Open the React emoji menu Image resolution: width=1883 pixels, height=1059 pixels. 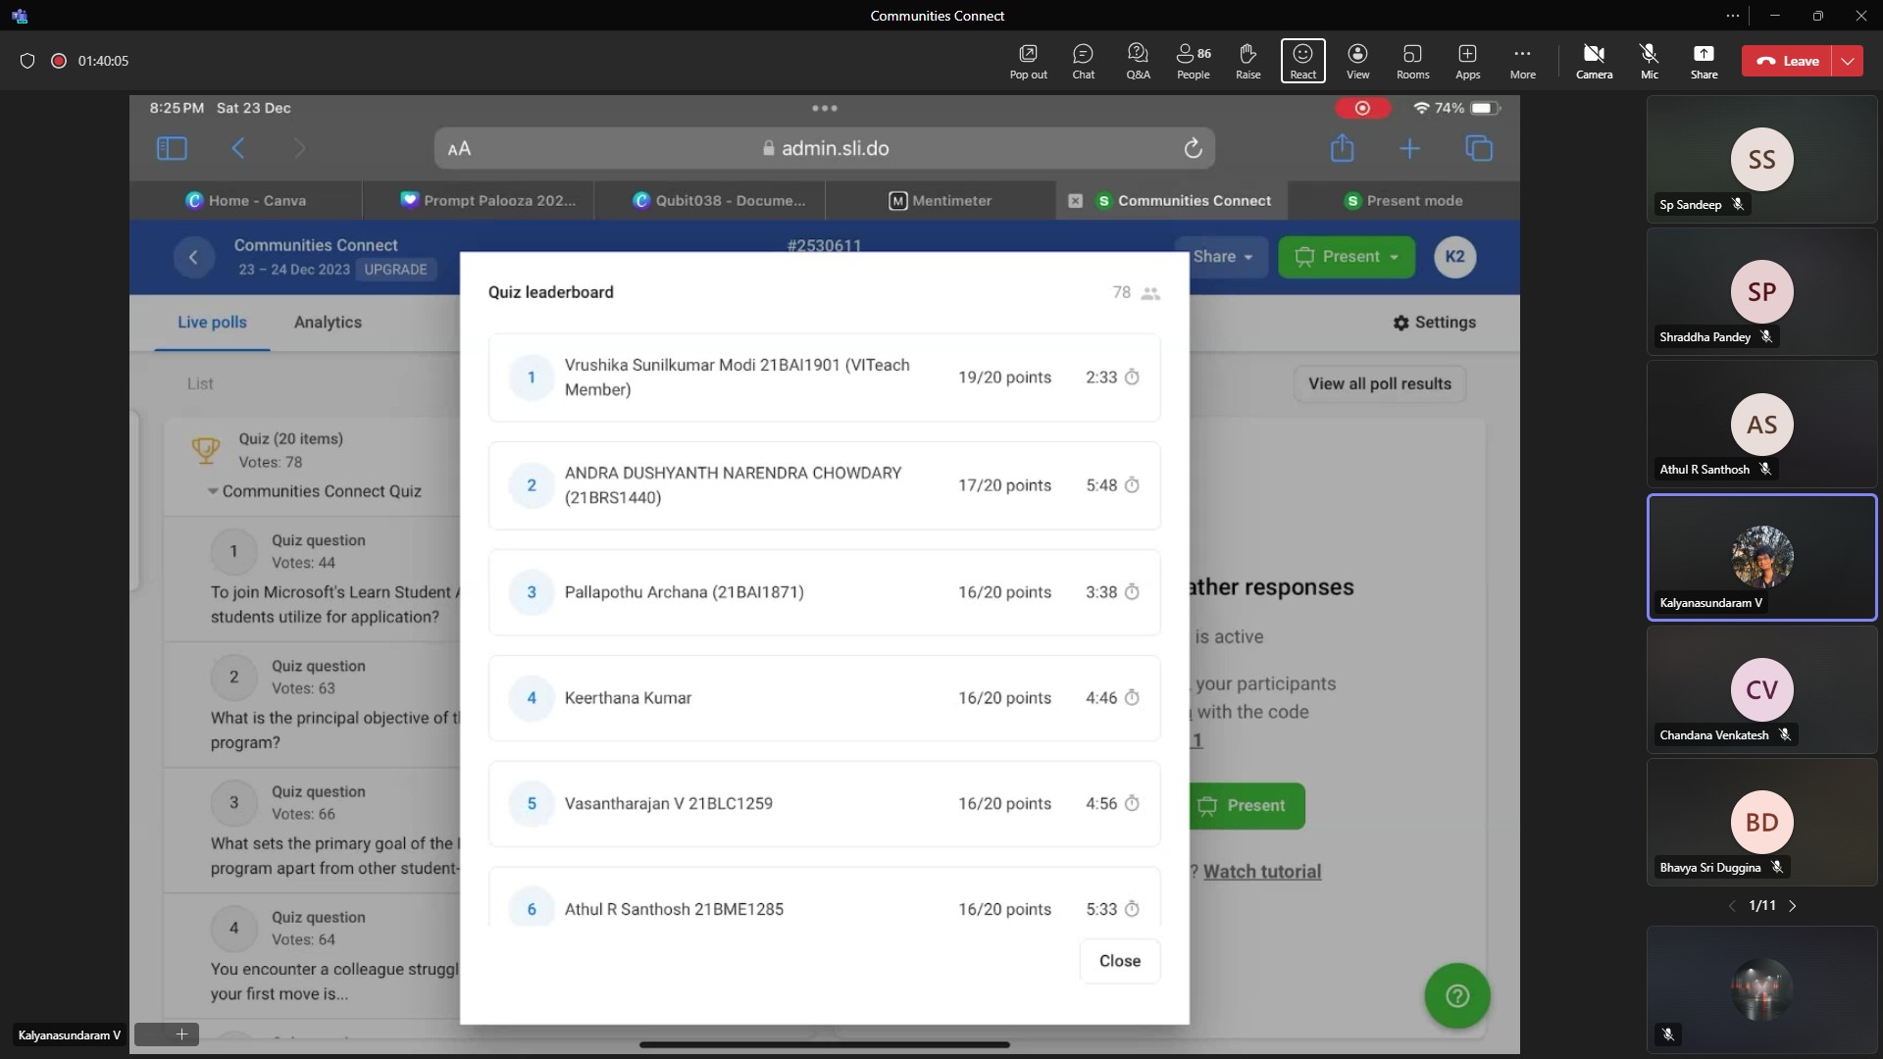[x=1302, y=61]
